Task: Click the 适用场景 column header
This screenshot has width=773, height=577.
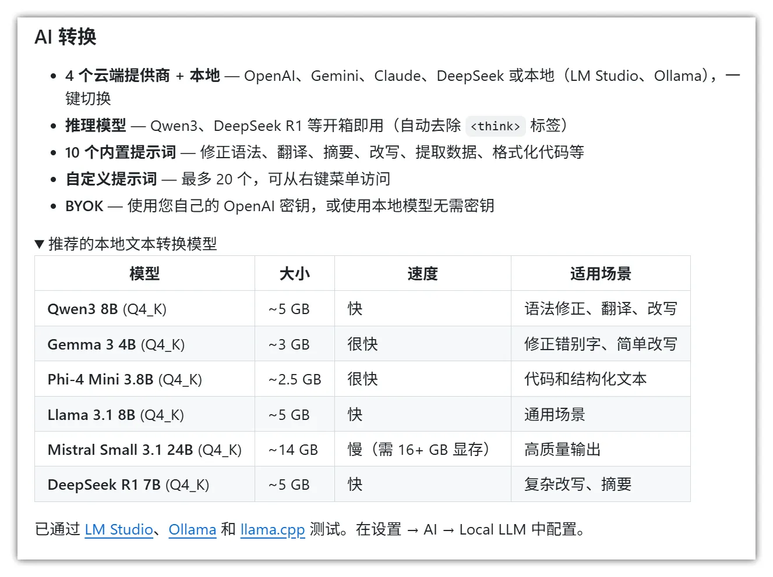Action: point(600,274)
